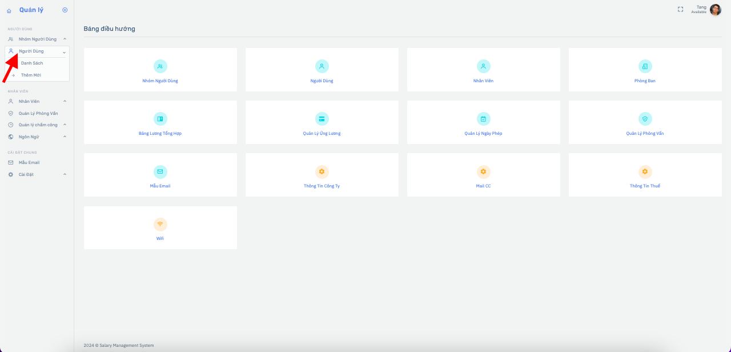This screenshot has height=352, width=731.
Task: Click the Quản Lý Ngày Phép calendar icon
Action: (x=484, y=119)
